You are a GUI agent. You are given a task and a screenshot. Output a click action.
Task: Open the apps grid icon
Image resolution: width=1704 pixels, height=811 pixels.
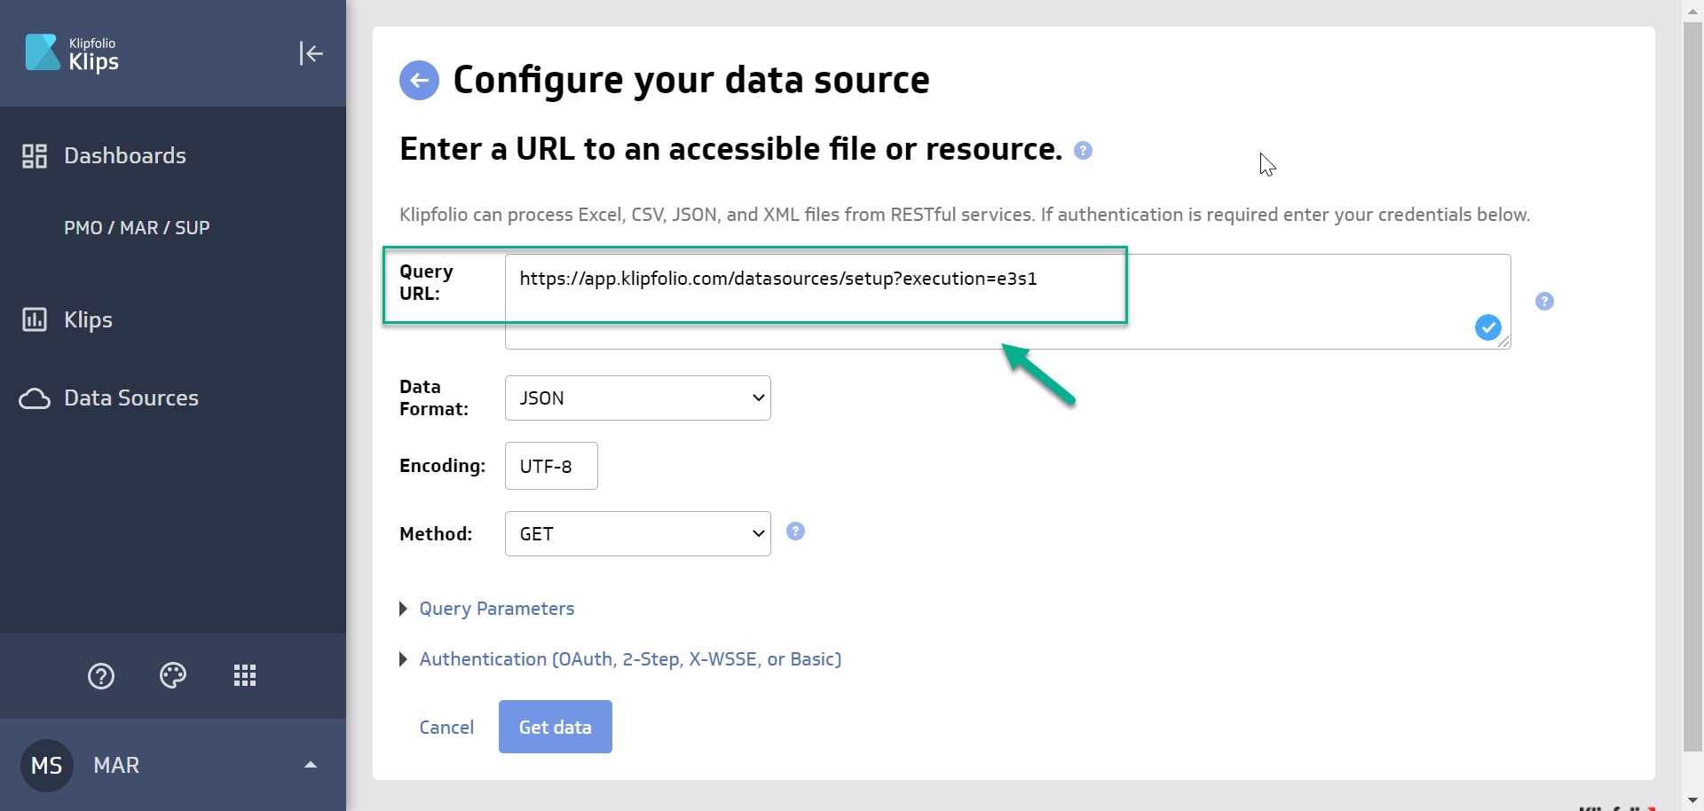pyautogui.click(x=245, y=676)
